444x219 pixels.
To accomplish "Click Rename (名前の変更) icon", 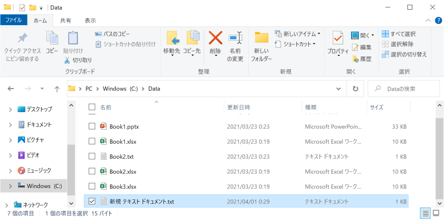I will (x=235, y=47).
